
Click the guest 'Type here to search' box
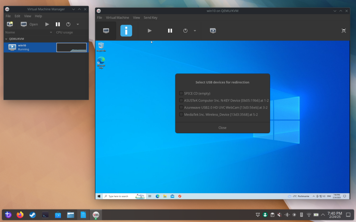click(124, 196)
